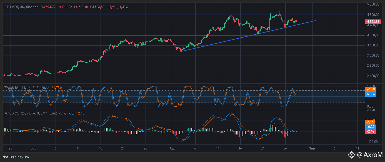Select the upper blue horizontal resistance line

tap(183, 14)
